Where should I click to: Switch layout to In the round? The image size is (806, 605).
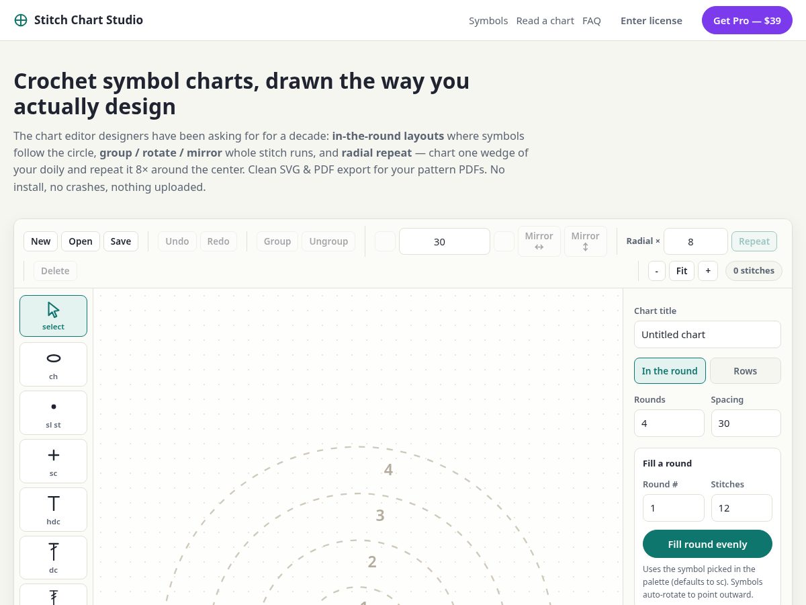[x=670, y=371]
